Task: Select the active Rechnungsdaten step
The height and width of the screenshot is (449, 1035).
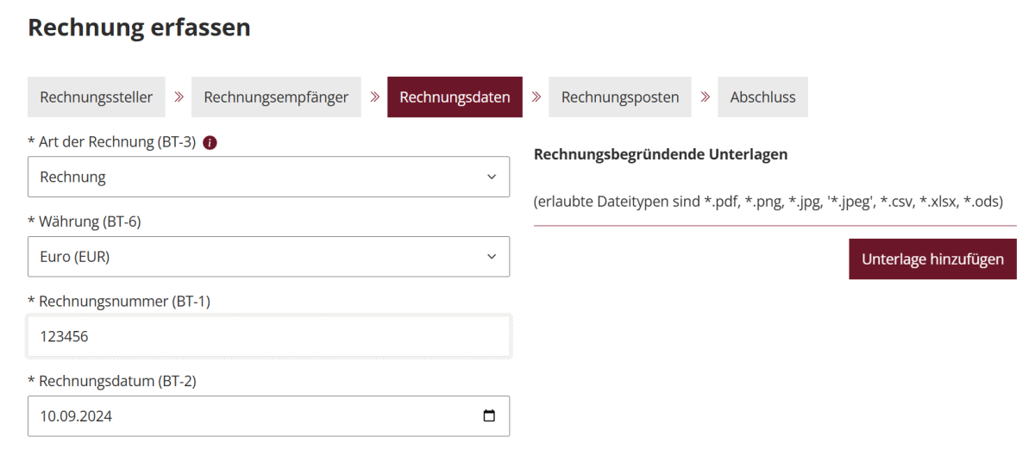Action: click(x=455, y=97)
